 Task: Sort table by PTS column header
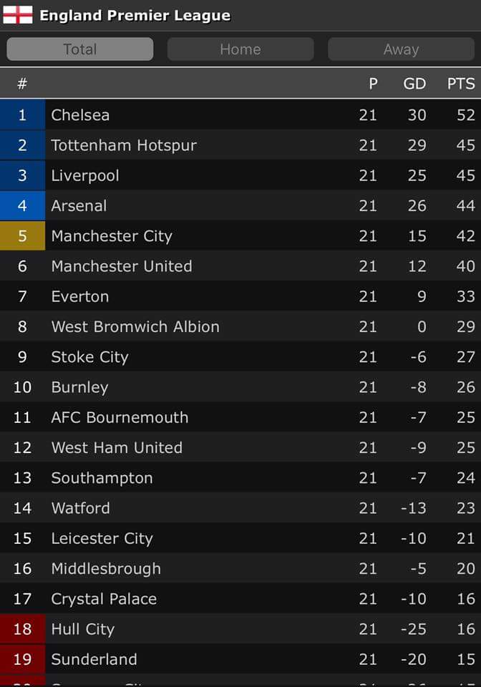[461, 84]
